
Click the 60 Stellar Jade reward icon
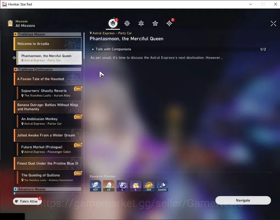click(109, 186)
